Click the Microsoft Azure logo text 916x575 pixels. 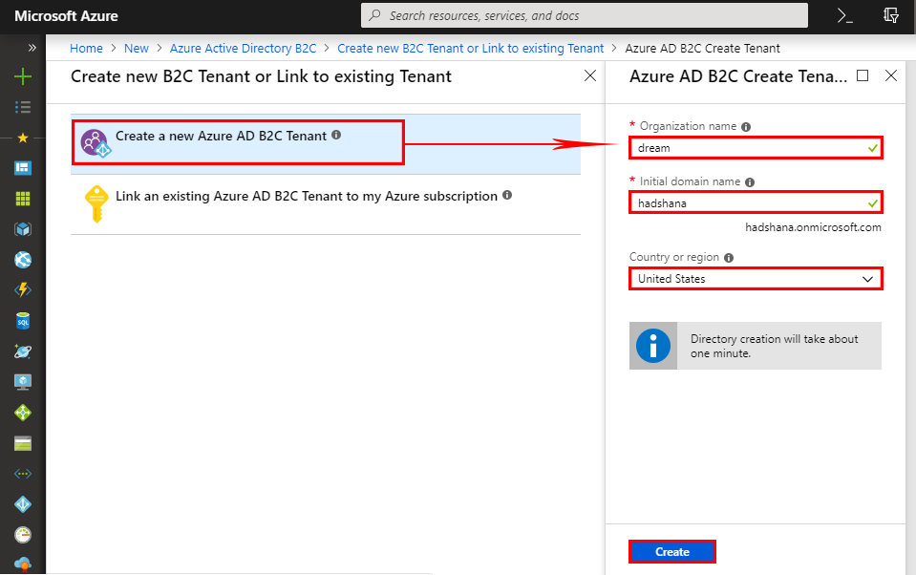pos(66,16)
